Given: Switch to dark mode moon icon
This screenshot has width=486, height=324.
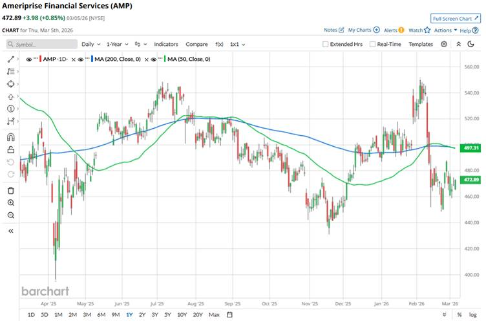Looking at the screenshot, I should (459, 44).
